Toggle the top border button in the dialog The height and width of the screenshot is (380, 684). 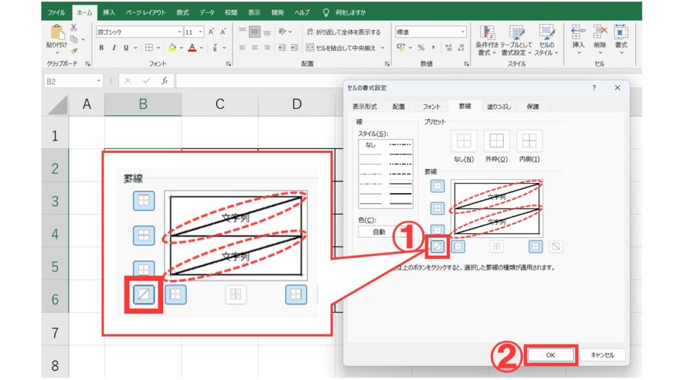[x=437, y=186]
